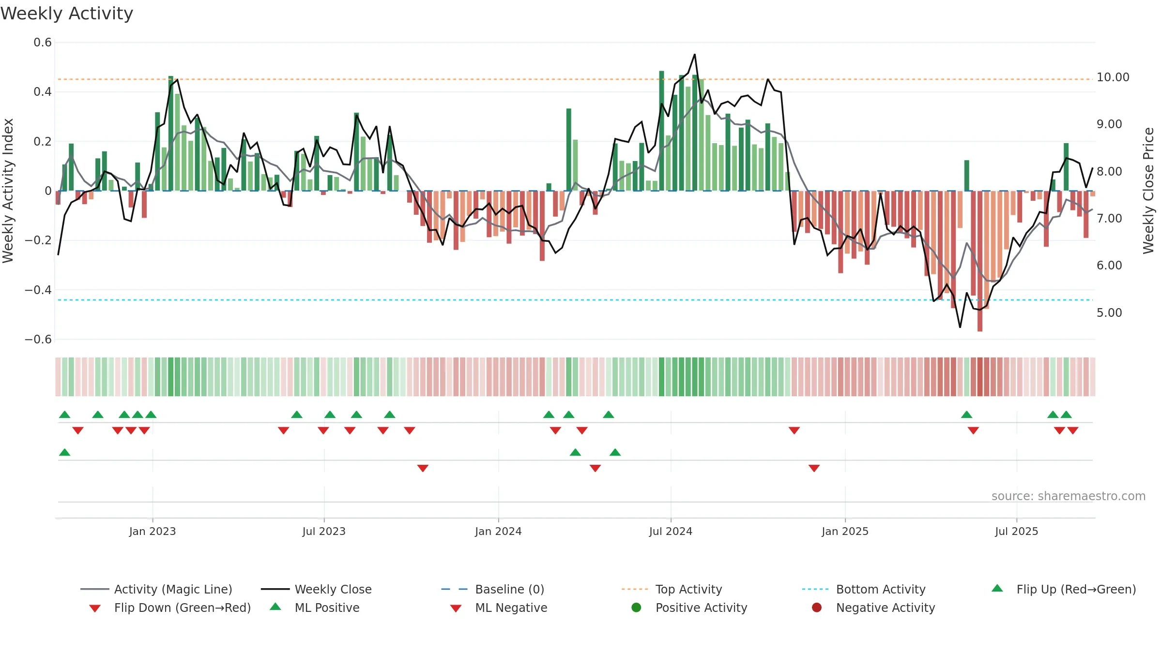This screenshot has height=653, width=1162.
Task: Click the Weekly Activity Index axis title
Action: (x=8, y=191)
